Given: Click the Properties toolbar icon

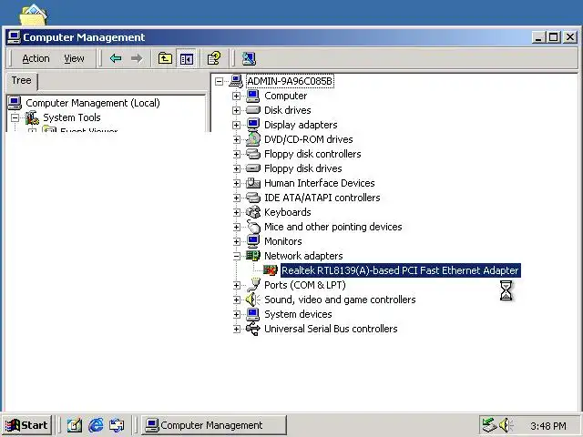Looking at the screenshot, I should click(214, 58).
